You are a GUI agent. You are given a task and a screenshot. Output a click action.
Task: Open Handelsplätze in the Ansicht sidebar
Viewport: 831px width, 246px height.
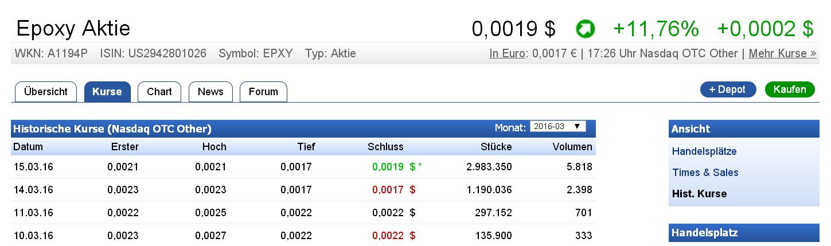click(704, 152)
